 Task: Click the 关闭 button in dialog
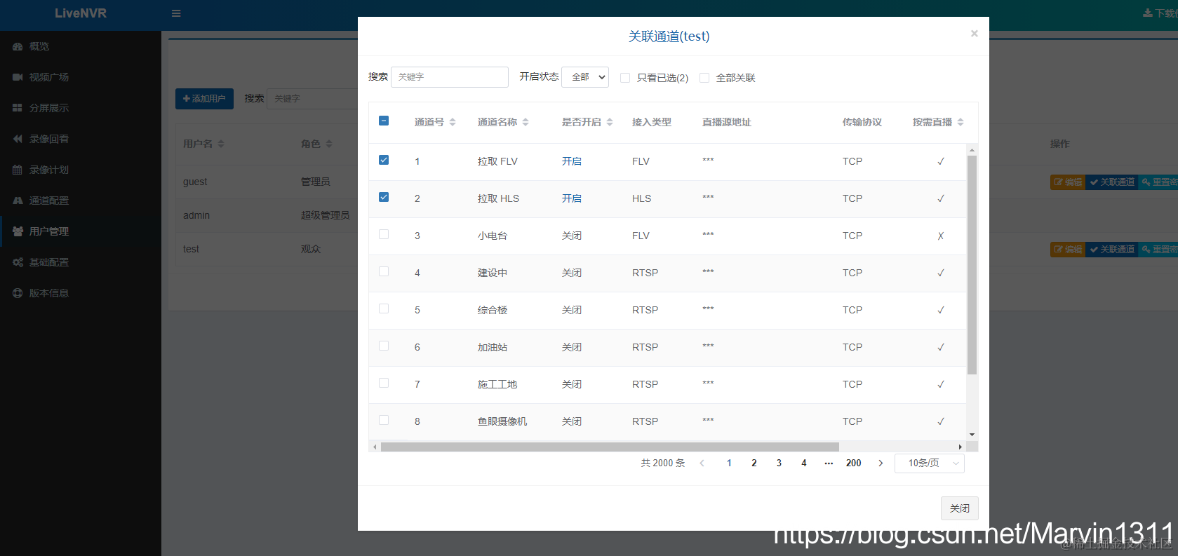point(959,508)
